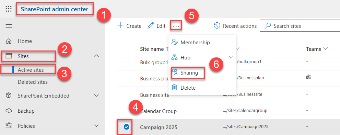This screenshot has width=340, height=135.
Task: Uncheck the Campaign 2025 row checkbox
Action: click(126, 127)
